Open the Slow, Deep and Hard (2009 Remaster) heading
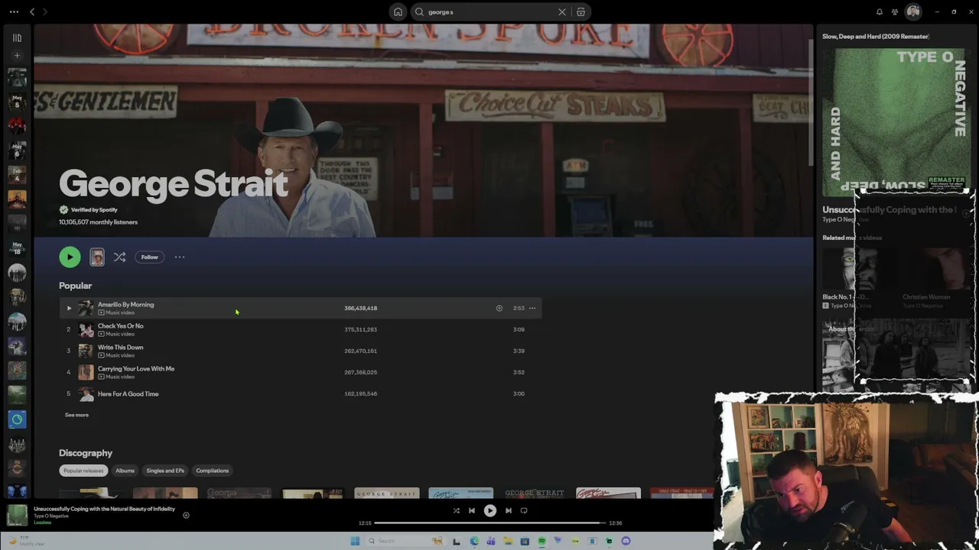Image resolution: width=979 pixels, height=550 pixels. click(876, 36)
